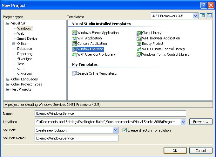Open the .NET Framework version dropdown
The image size is (216, 157).
(195, 16)
